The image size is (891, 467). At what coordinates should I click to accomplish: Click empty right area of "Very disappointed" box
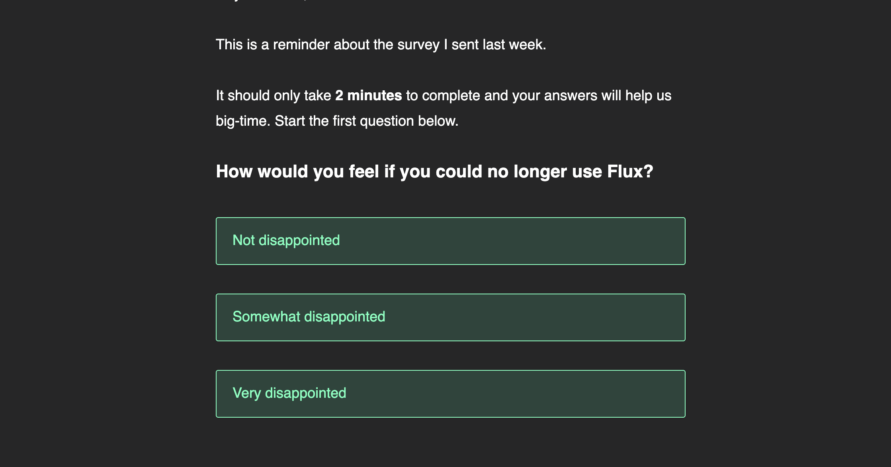(557, 393)
